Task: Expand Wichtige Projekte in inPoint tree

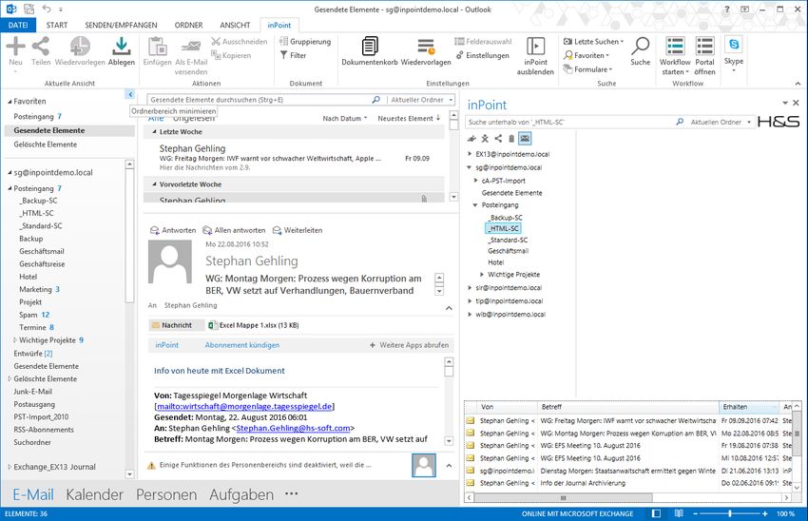Action: coord(482,274)
